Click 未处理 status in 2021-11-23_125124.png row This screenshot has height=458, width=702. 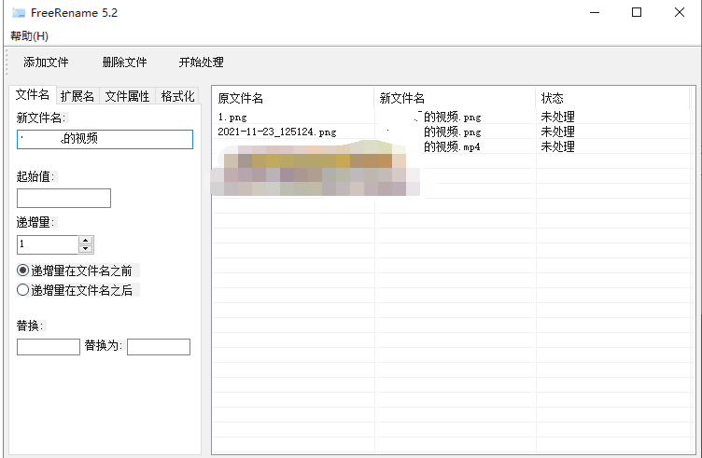557,132
